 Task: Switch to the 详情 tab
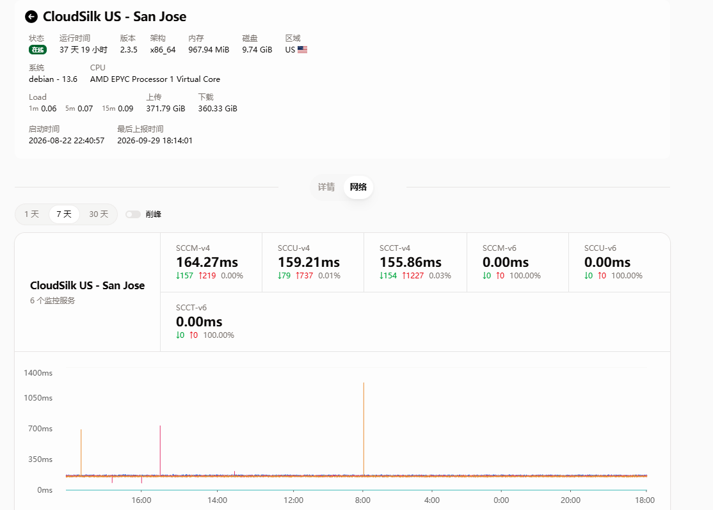click(326, 187)
